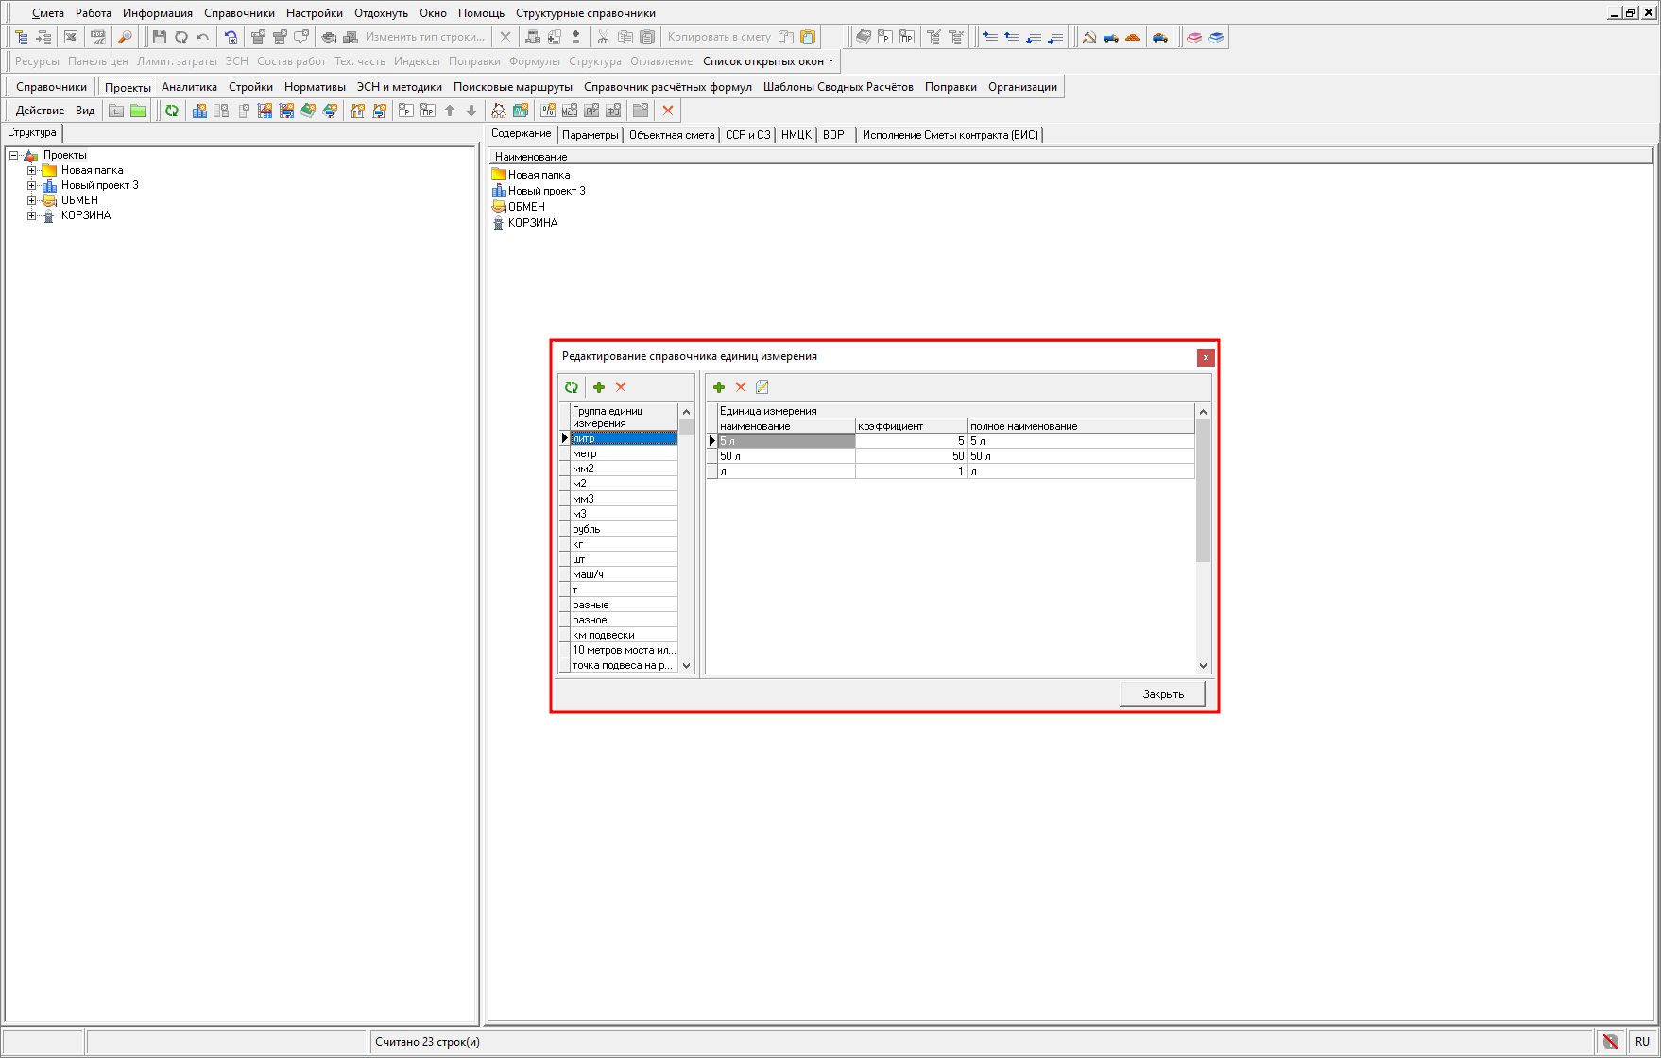Expand the Новый проект 3 node
The height and width of the screenshot is (1058, 1661).
tap(32, 185)
